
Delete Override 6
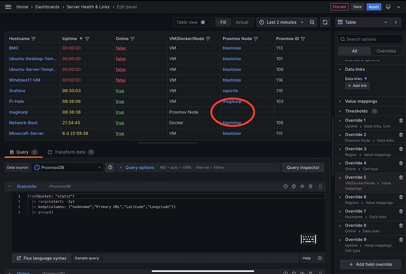tap(401, 197)
